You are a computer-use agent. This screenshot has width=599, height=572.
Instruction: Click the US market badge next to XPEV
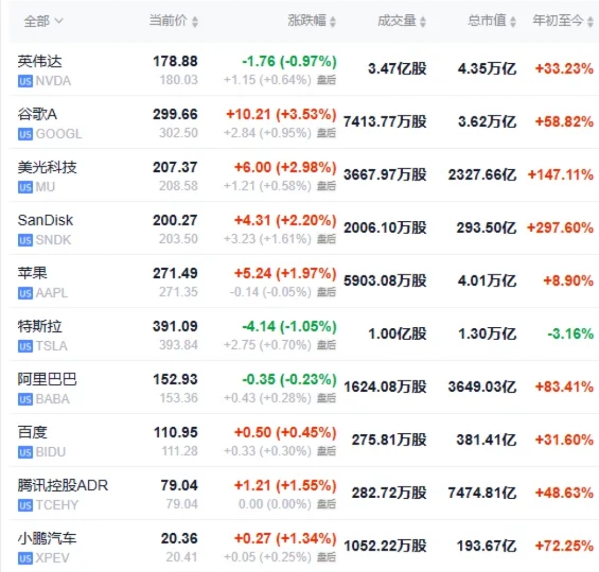(25, 558)
